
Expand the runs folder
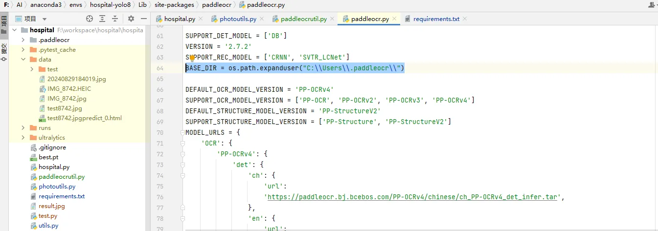pyautogui.click(x=23, y=128)
